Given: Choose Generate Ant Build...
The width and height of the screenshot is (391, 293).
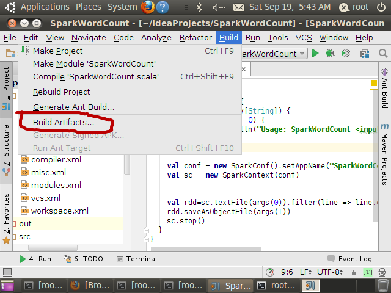Looking at the screenshot, I should pos(130,107).
